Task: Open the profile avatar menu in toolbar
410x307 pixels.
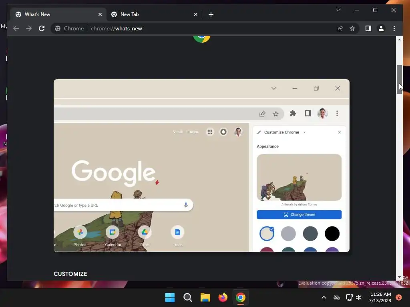Action: (x=381, y=28)
